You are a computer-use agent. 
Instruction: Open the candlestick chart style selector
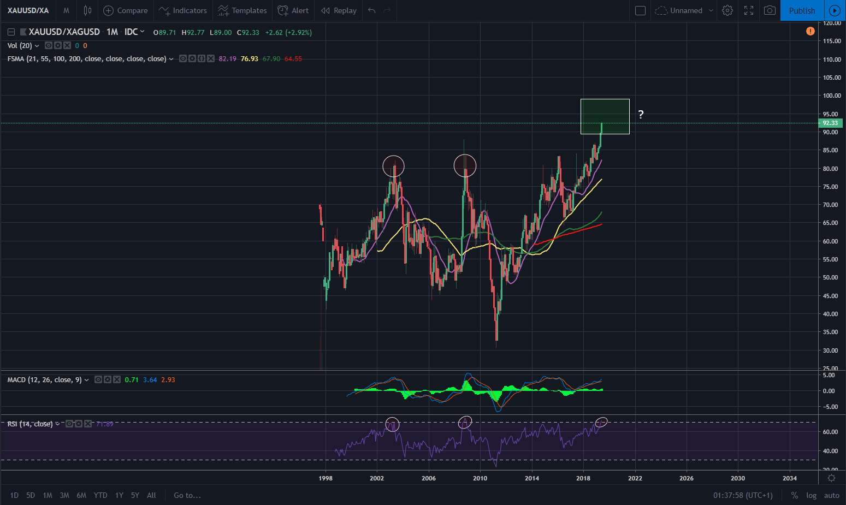click(x=87, y=10)
